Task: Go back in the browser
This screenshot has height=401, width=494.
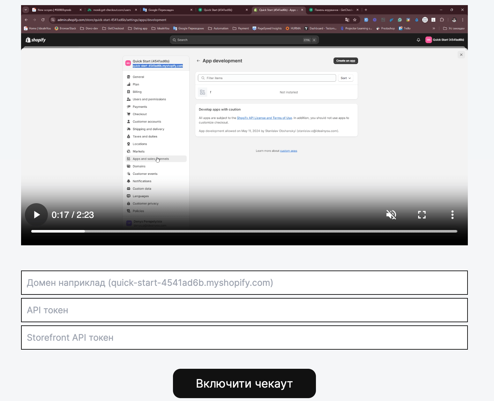Action: (x=26, y=20)
